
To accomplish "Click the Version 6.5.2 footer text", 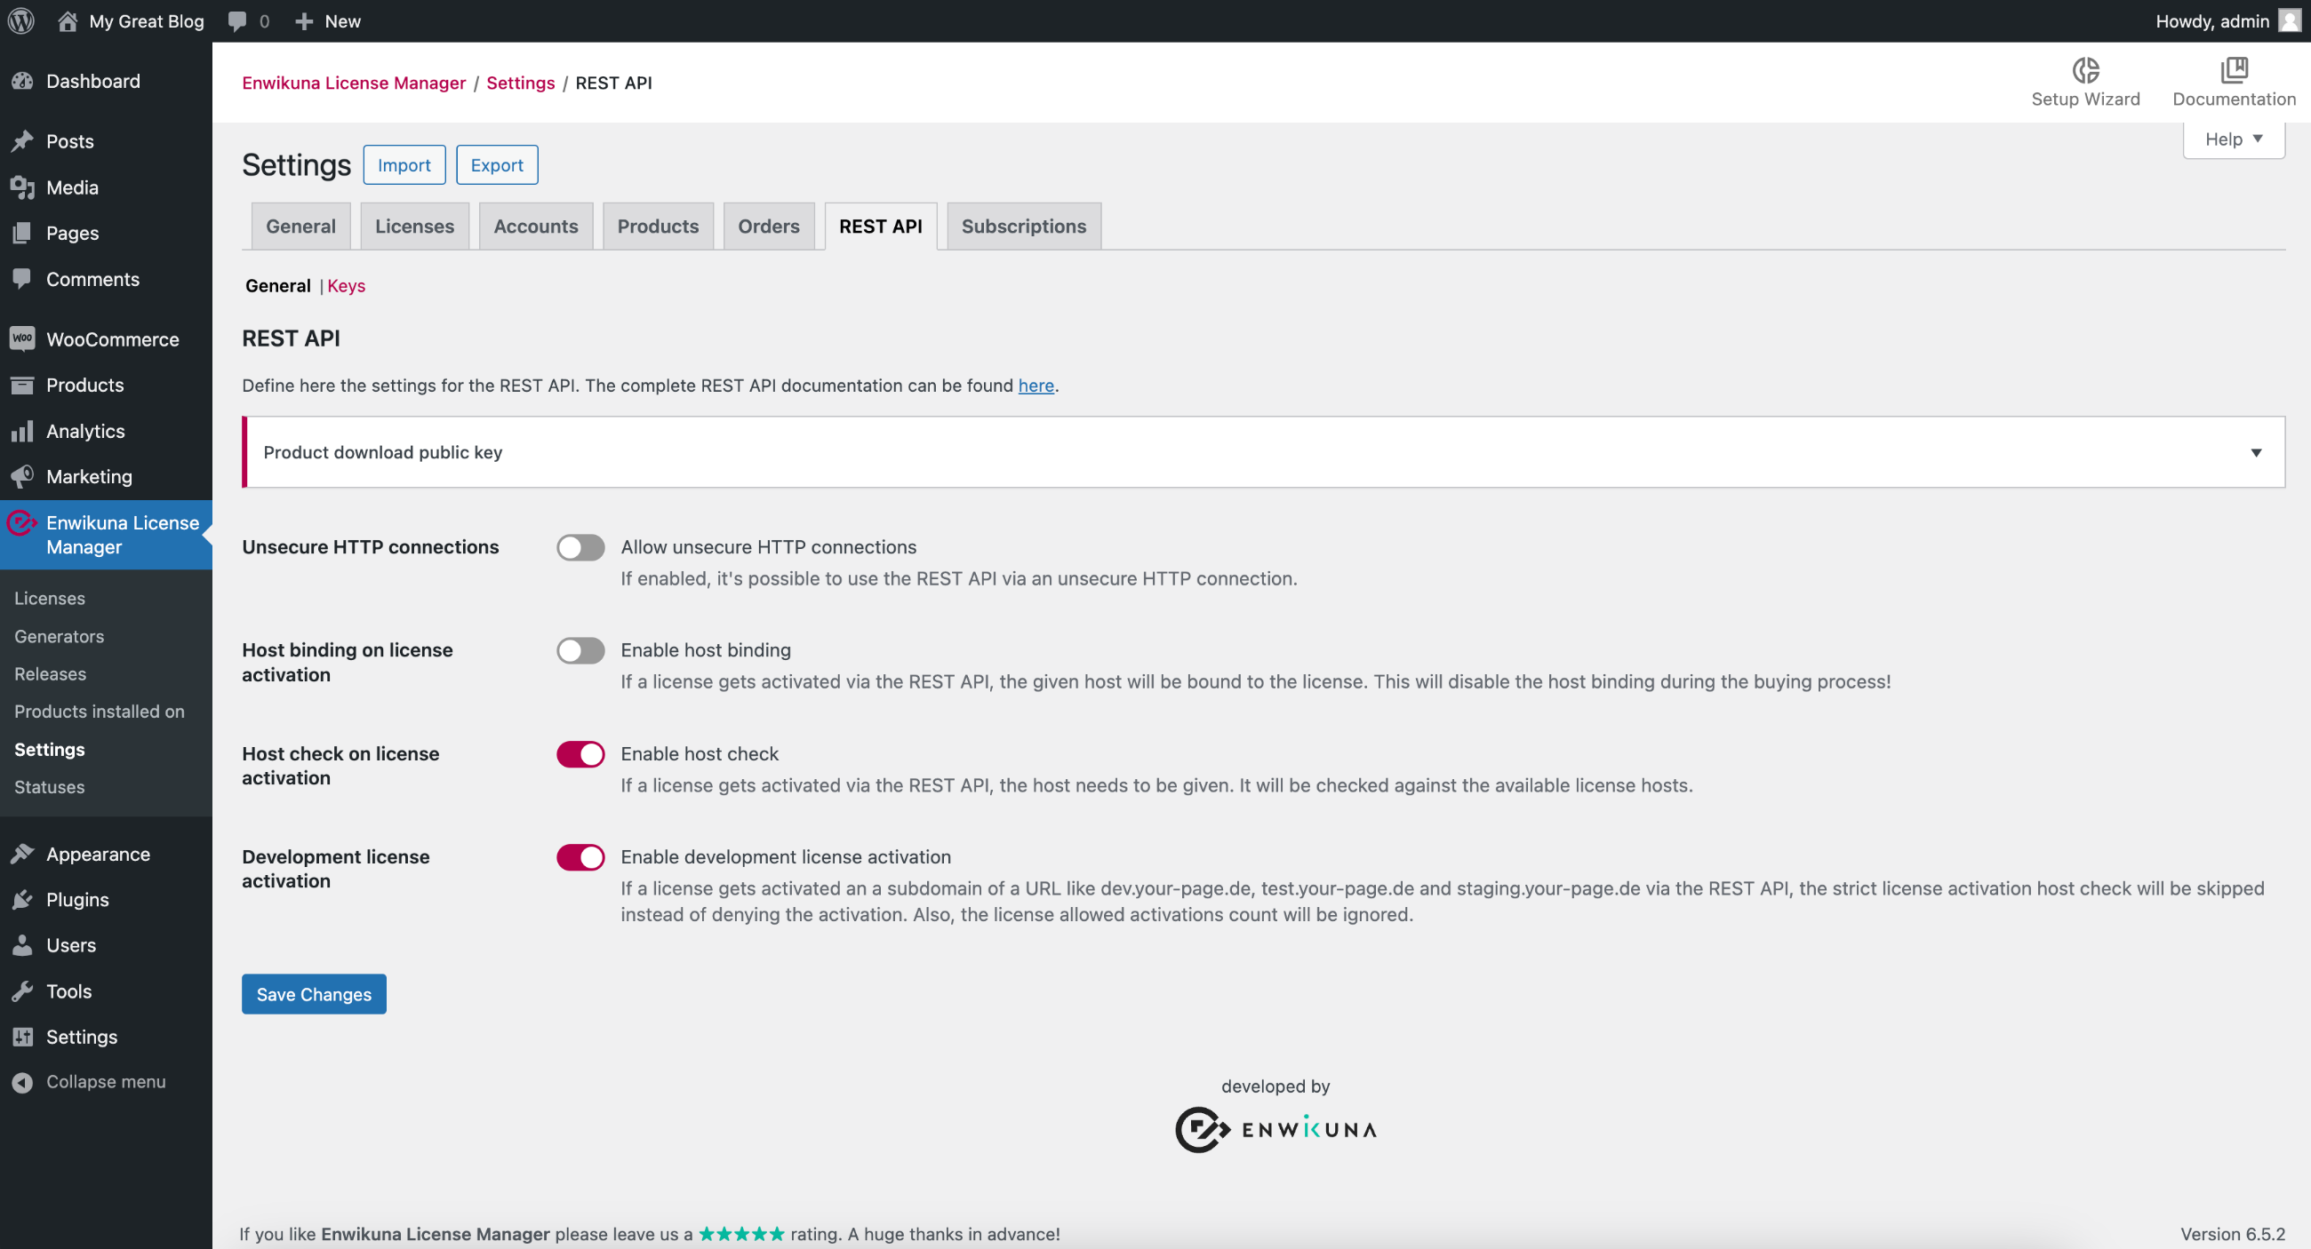I will point(2232,1234).
